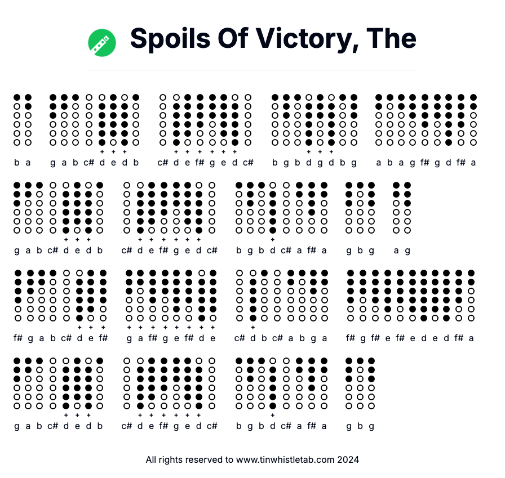This screenshot has height=478, width=505.
Task: Select the last fingering diagram in the top row
Action: click(x=473, y=120)
